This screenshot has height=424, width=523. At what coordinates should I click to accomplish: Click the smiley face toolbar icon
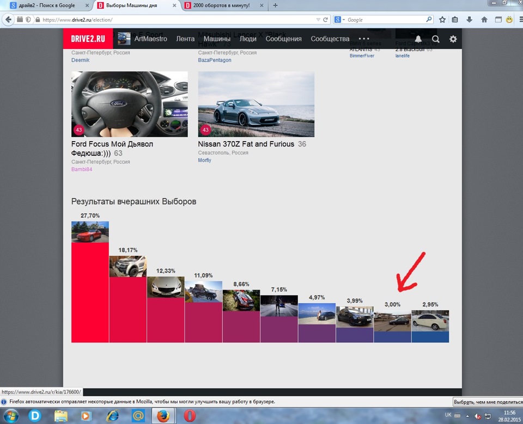509,20
